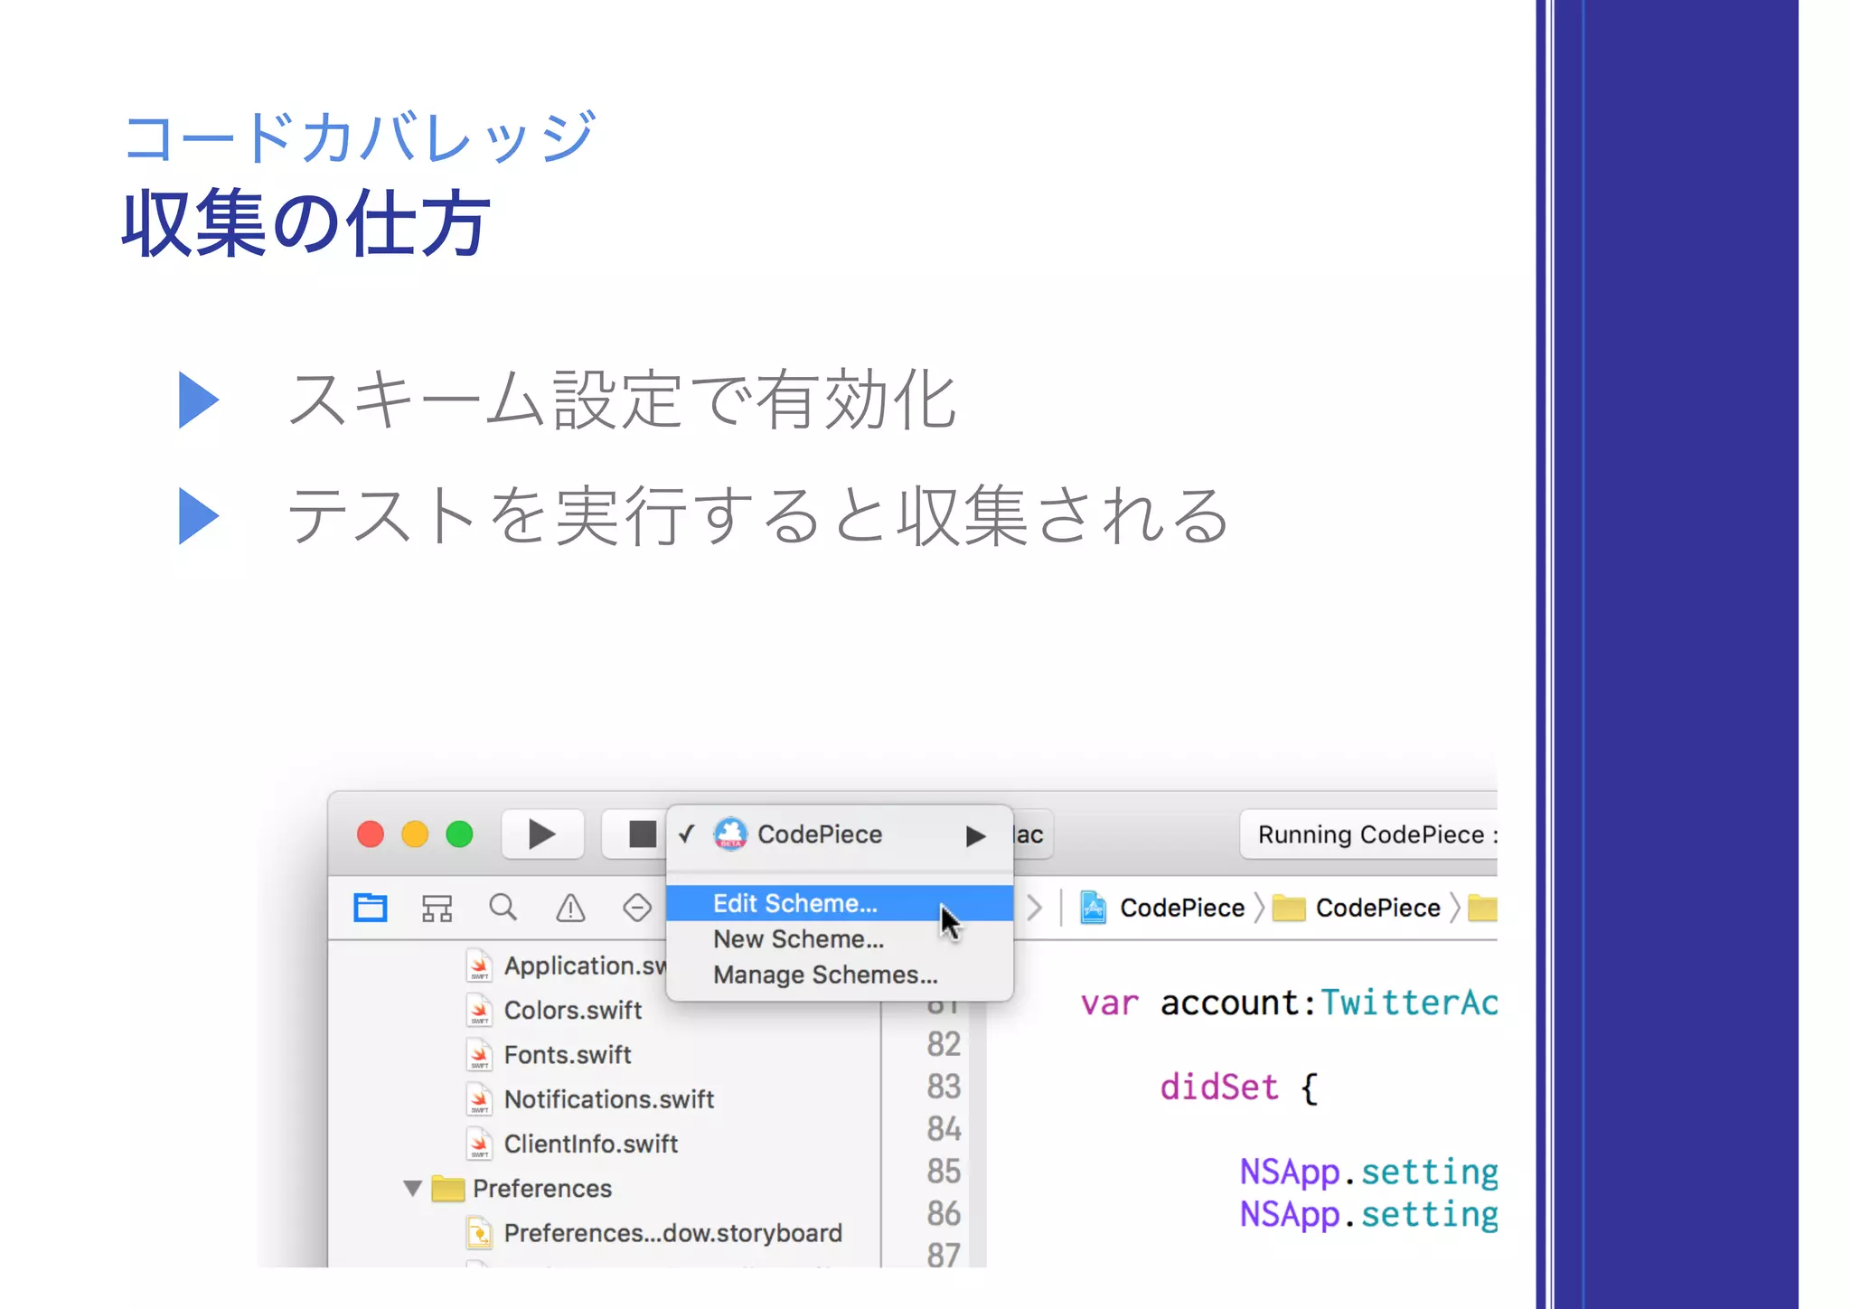The width and height of the screenshot is (1851, 1309).
Task: Click Swift file icon beside Fonts.swift
Action: pyautogui.click(x=480, y=1055)
